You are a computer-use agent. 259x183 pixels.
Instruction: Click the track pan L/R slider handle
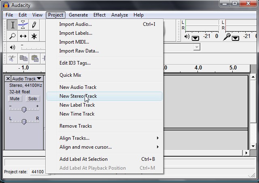[x=24, y=122]
